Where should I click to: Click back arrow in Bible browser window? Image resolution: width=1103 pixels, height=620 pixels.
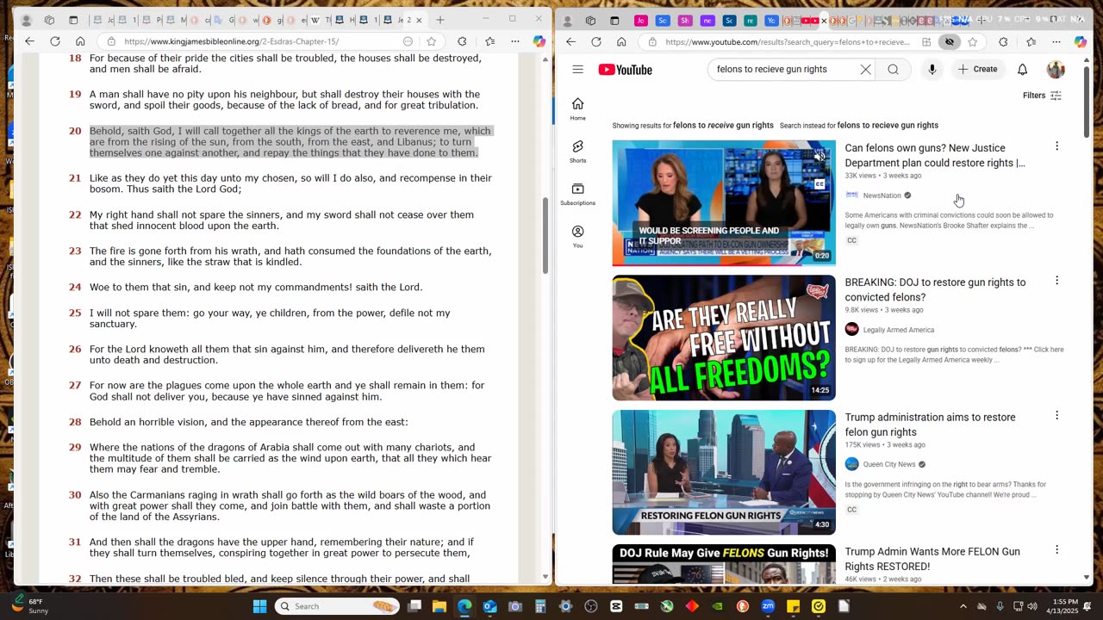coord(29,40)
